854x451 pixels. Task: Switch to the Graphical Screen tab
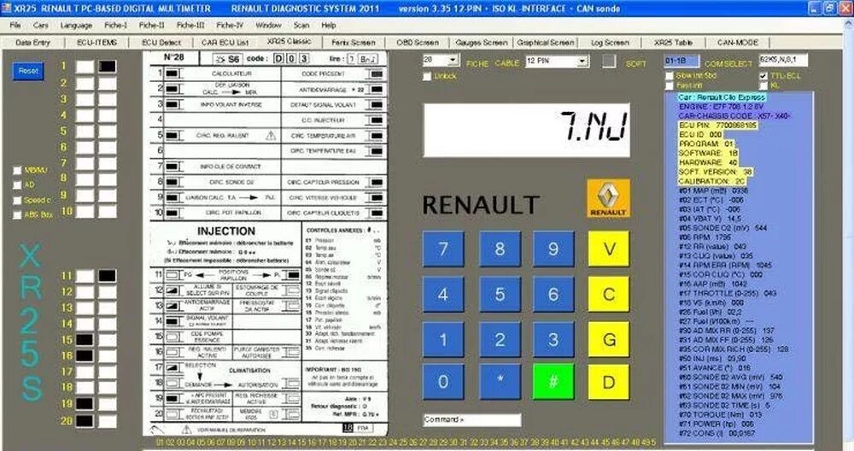[x=545, y=43]
